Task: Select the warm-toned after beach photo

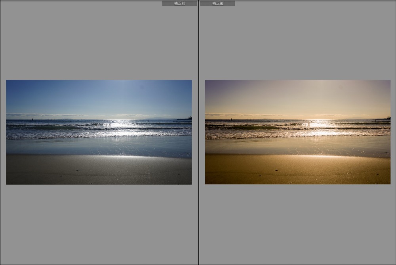Action: [297, 132]
